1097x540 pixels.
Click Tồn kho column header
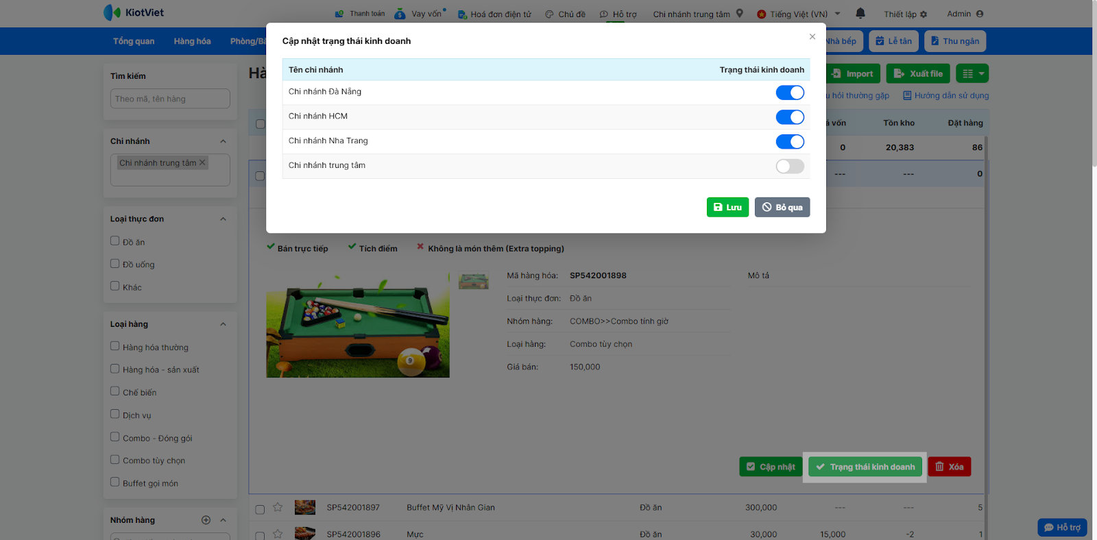(899, 123)
